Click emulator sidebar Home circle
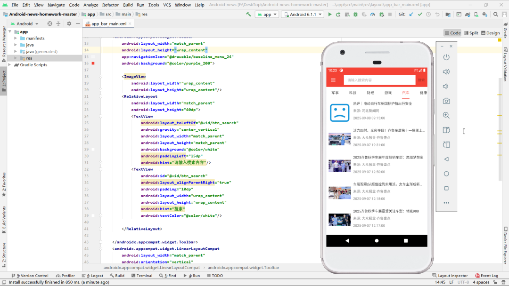 click(x=446, y=174)
